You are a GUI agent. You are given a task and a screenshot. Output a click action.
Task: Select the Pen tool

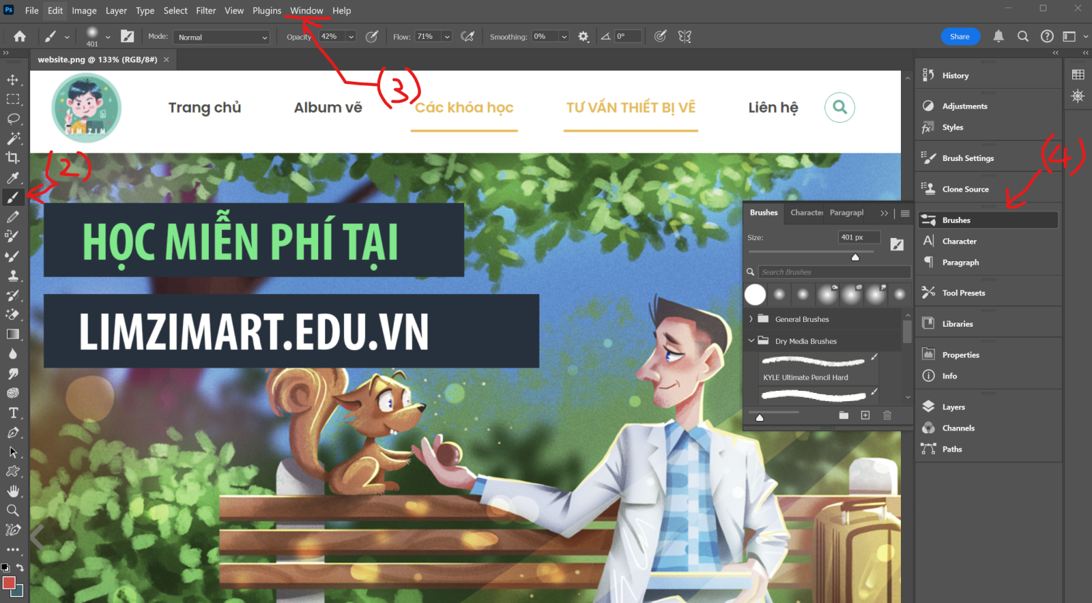coord(13,433)
